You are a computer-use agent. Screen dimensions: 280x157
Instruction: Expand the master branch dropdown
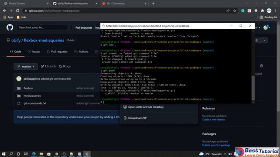(x=26, y=67)
